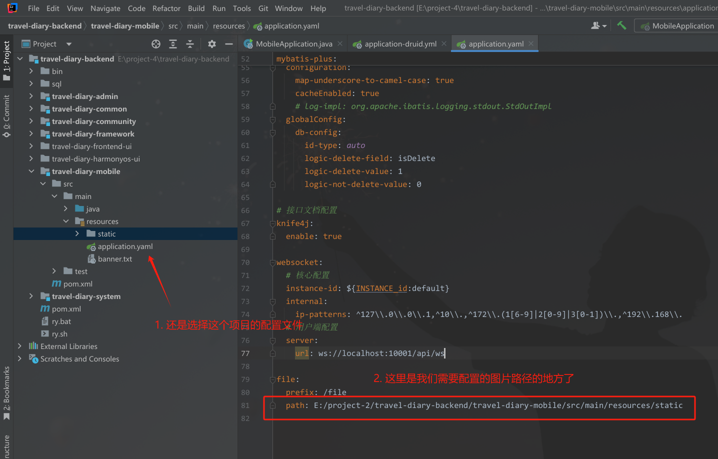
Task: Open Project panel settings gear
Action: coord(212,44)
